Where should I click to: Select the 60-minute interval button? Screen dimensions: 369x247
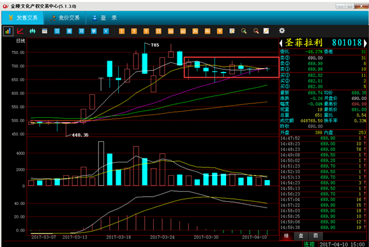183,31
